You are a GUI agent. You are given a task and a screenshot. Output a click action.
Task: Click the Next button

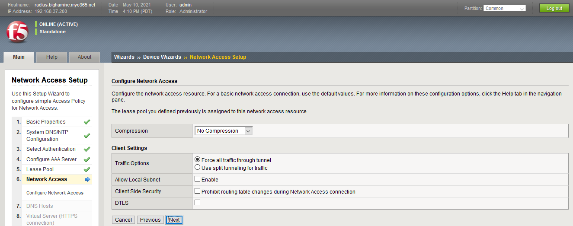click(x=174, y=220)
